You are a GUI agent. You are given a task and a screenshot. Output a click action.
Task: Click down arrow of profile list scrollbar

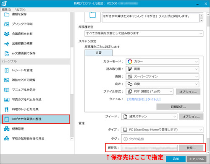(x=72, y=138)
